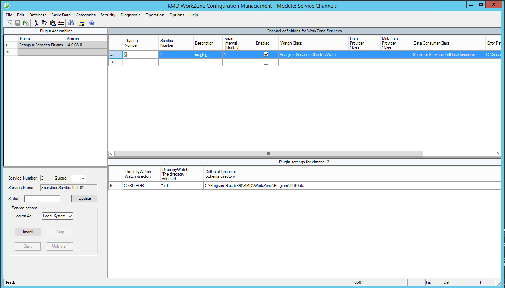Screen dimensions: 505x288
Task: Click the Service Number field
Action: [x=45, y=178]
